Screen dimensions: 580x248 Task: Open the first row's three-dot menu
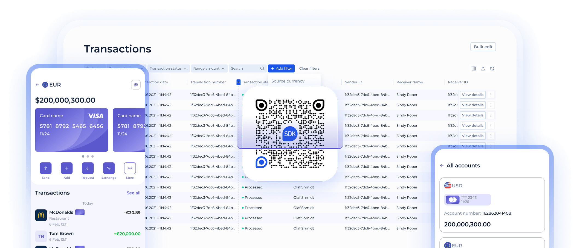pyautogui.click(x=491, y=95)
